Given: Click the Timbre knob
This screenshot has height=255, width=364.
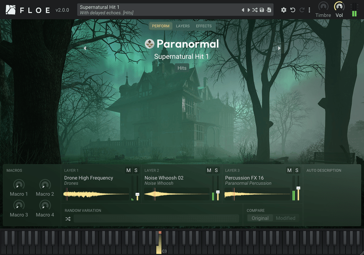Looking at the screenshot, I should 323,6.
